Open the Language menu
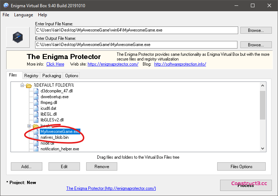The width and height of the screenshot is (278, 196). (x=24, y=15)
